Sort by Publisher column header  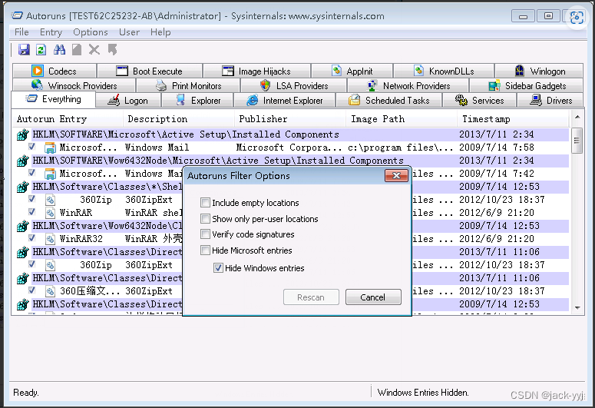pos(290,119)
